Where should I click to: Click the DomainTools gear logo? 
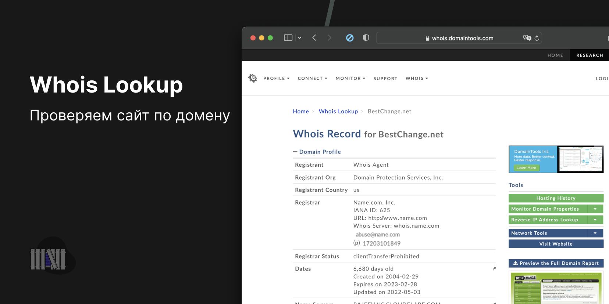pyautogui.click(x=253, y=78)
